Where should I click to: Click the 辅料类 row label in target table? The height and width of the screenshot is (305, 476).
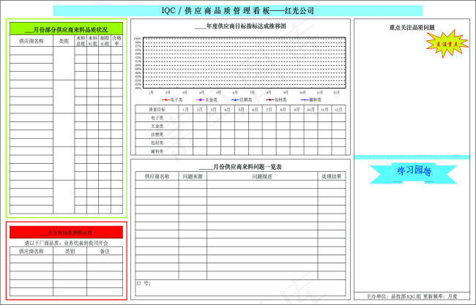[157, 151]
